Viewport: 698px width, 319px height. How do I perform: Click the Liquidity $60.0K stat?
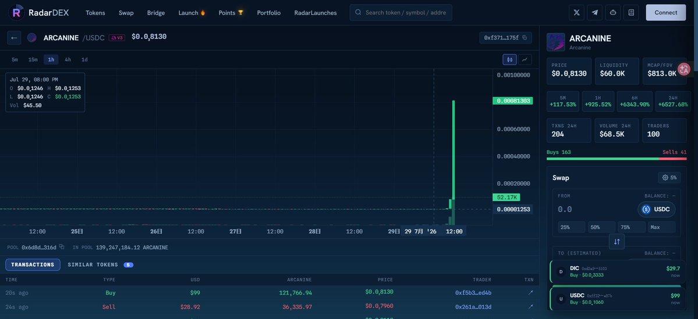[616, 71]
